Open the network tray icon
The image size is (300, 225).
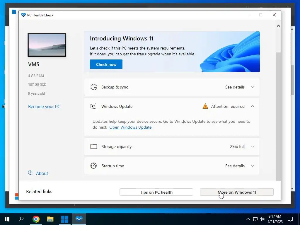click(255, 219)
